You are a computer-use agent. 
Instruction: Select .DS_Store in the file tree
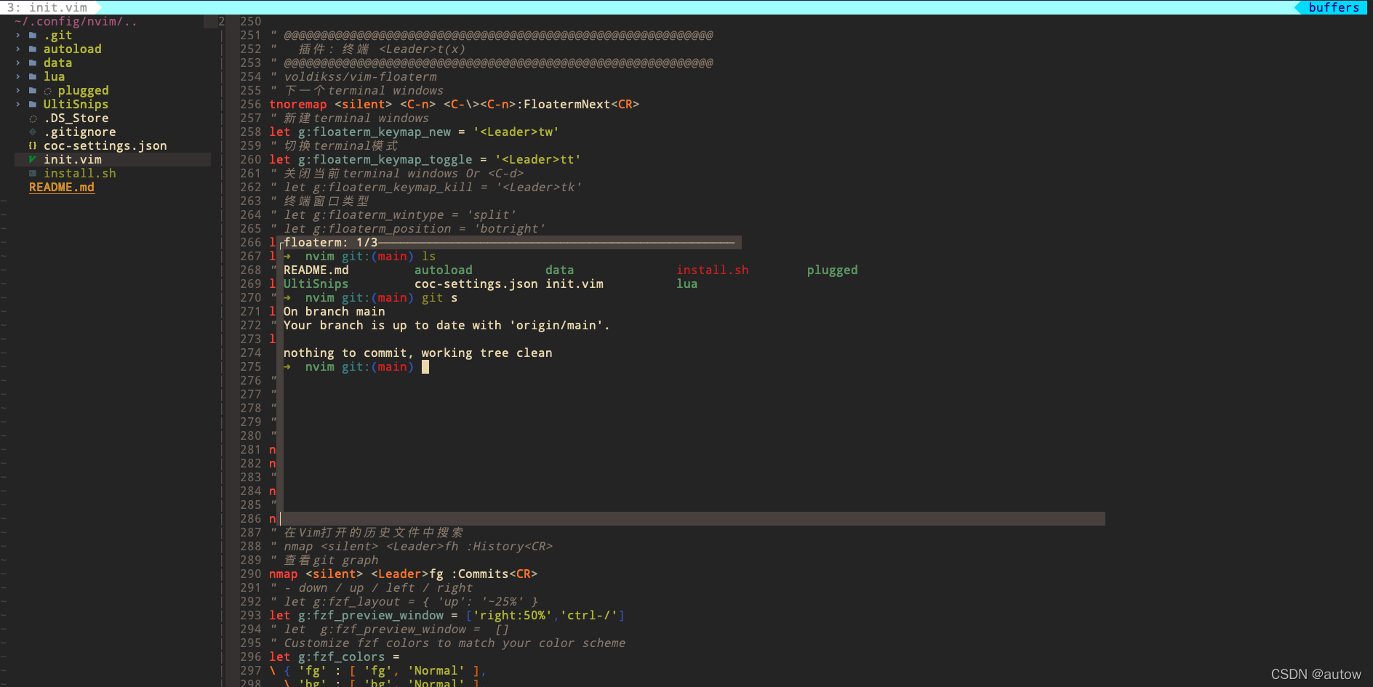(76, 118)
